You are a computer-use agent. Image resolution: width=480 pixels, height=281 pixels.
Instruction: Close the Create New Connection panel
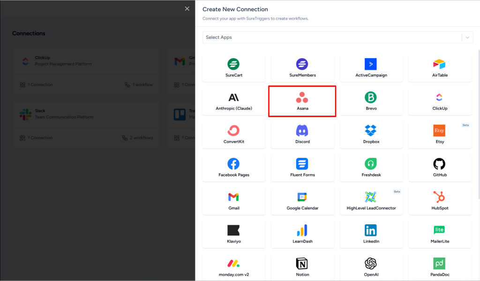tap(187, 8)
